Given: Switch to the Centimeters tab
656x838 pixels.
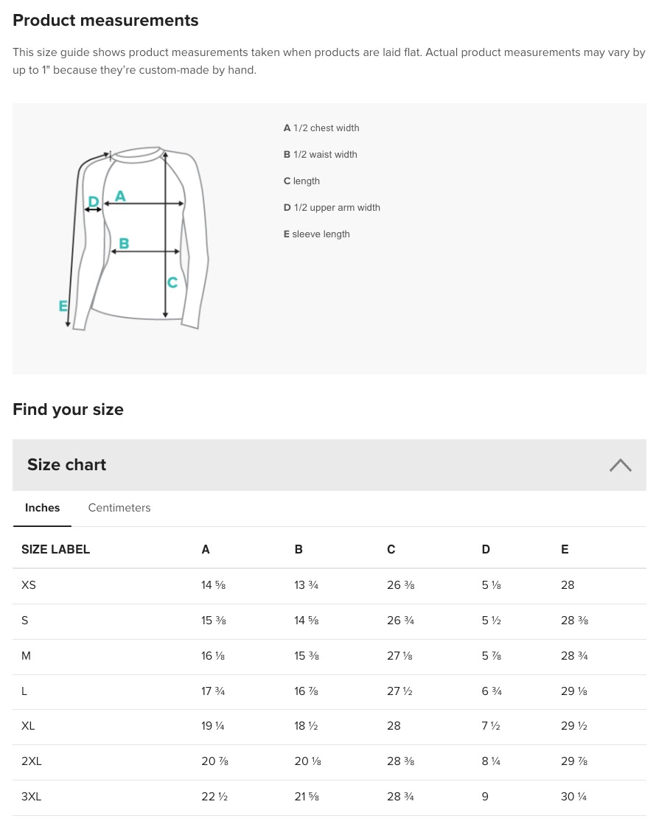Looking at the screenshot, I should point(119,508).
